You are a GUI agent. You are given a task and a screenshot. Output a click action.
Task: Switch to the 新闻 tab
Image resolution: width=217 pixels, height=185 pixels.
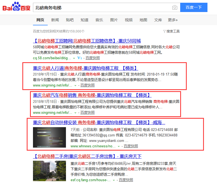pyautogui.click(x=55, y=20)
